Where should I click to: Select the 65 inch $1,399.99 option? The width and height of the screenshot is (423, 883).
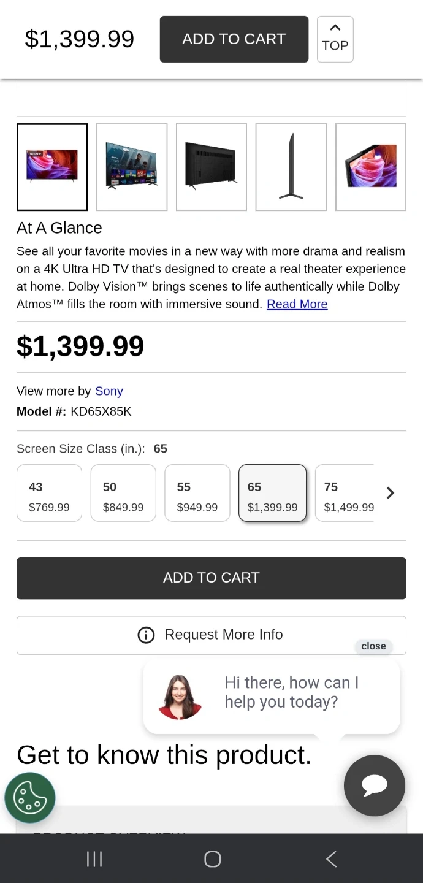tap(272, 493)
